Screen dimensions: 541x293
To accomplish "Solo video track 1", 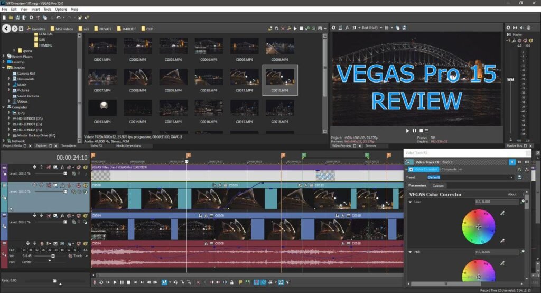I will coord(85,167).
